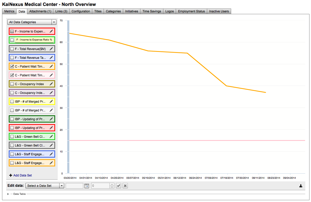The height and width of the screenshot is (202, 311).
Task: Open the Titles tab
Action: [x=98, y=11]
